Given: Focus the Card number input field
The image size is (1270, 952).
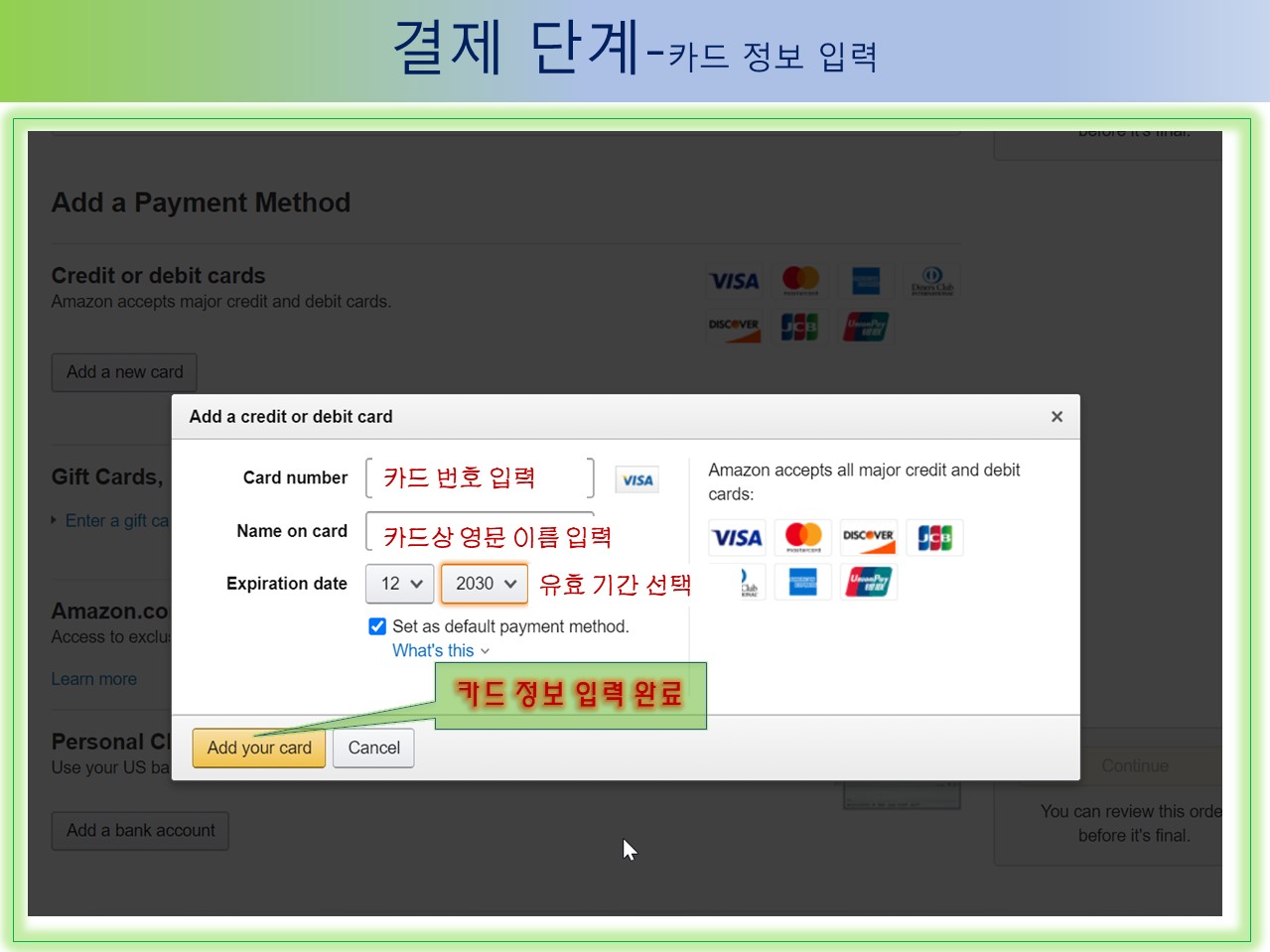Looking at the screenshot, I should click(x=480, y=477).
